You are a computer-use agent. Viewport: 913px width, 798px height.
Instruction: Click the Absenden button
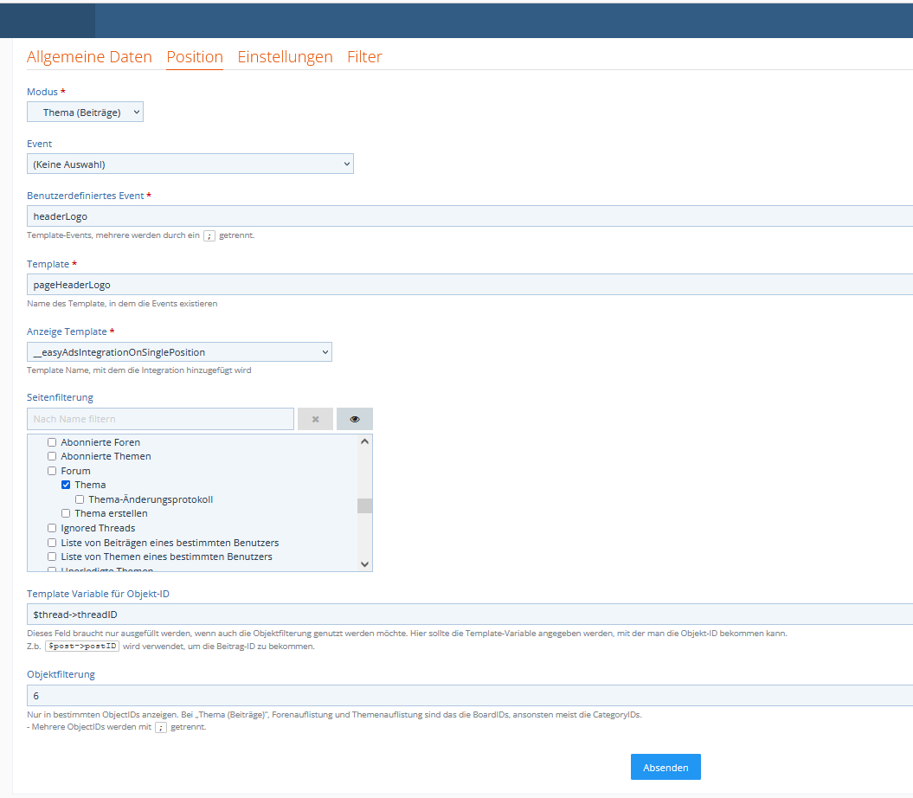point(665,767)
